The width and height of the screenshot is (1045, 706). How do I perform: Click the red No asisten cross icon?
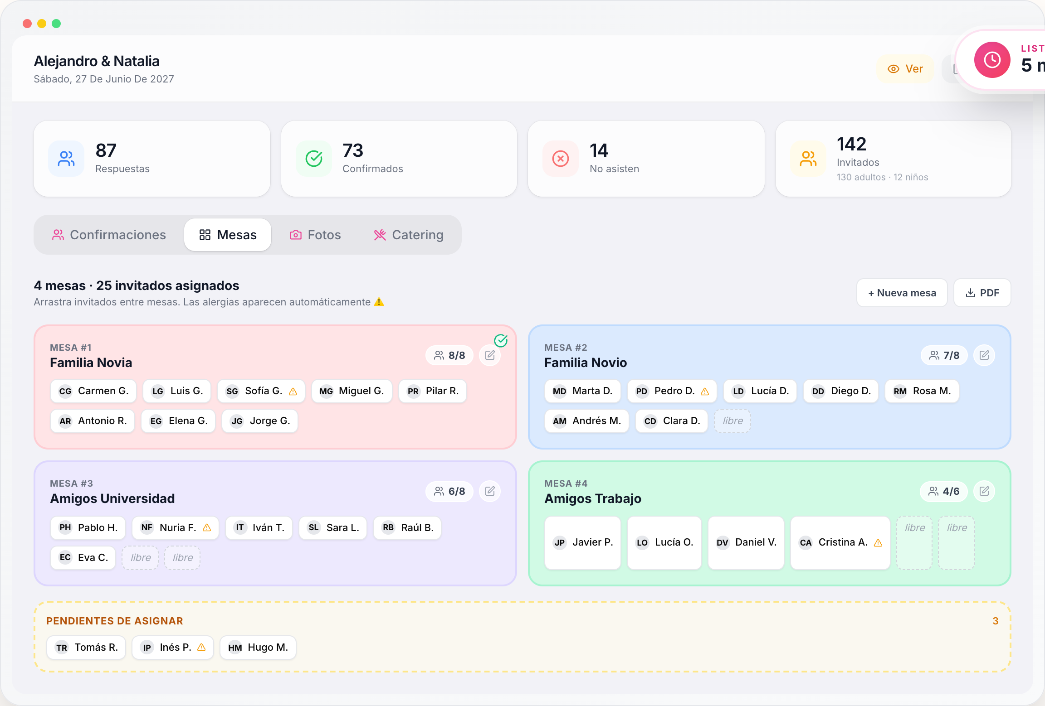tap(561, 159)
